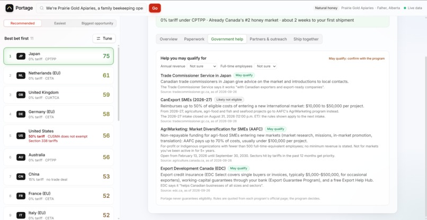Click the DE country badge

[21, 114]
